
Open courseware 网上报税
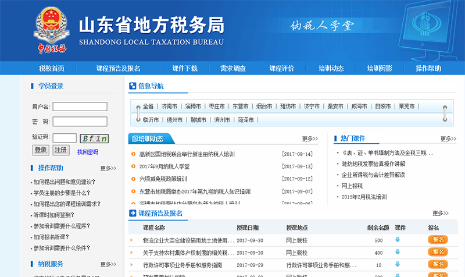point(352,186)
